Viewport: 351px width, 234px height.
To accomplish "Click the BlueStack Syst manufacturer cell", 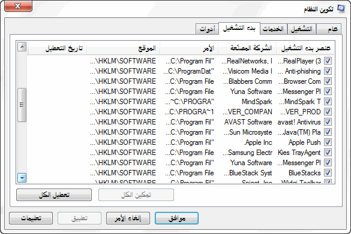I will 248,173.
